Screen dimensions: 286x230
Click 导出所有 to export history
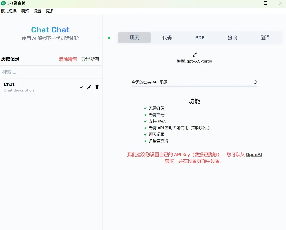(90, 59)
